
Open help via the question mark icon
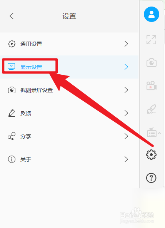click(151, 178)
